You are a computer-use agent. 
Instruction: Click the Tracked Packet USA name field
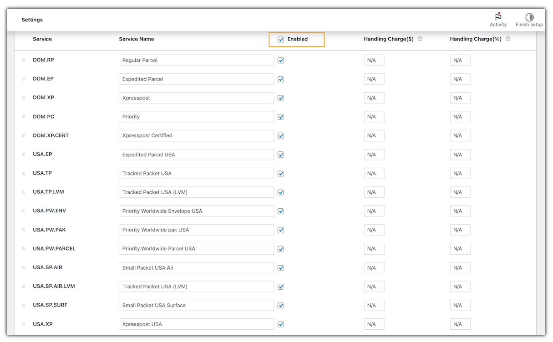196,173
